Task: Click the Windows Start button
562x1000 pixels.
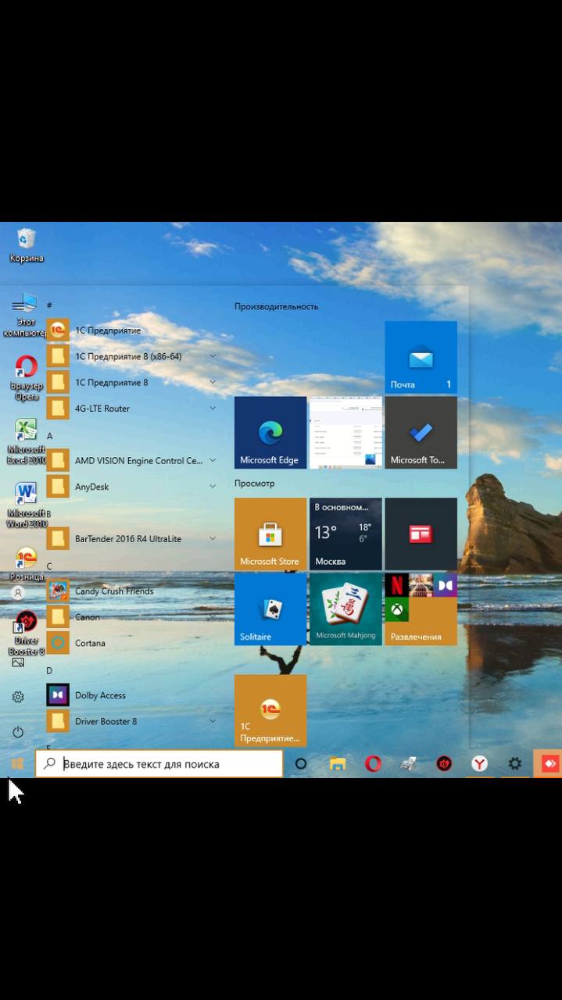Action: [17, 764]
